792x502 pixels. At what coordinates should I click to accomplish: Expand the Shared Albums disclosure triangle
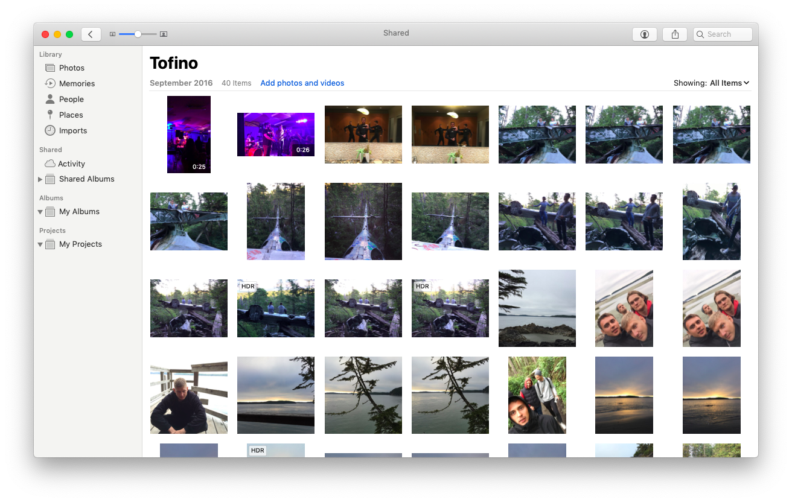point(40,179)
